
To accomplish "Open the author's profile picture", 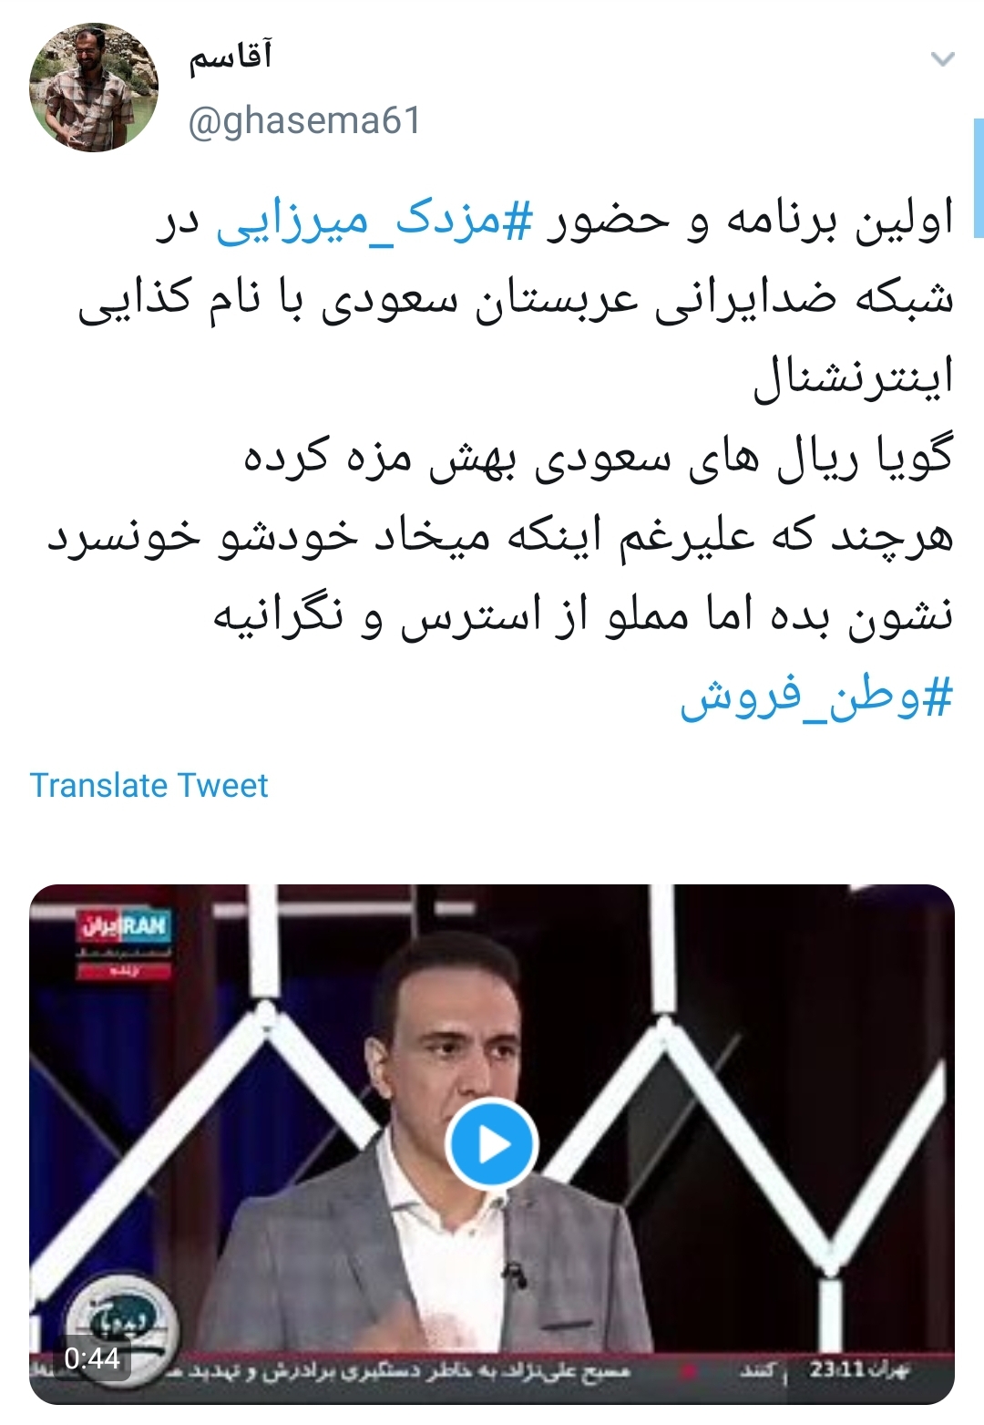I will point(94,88).
